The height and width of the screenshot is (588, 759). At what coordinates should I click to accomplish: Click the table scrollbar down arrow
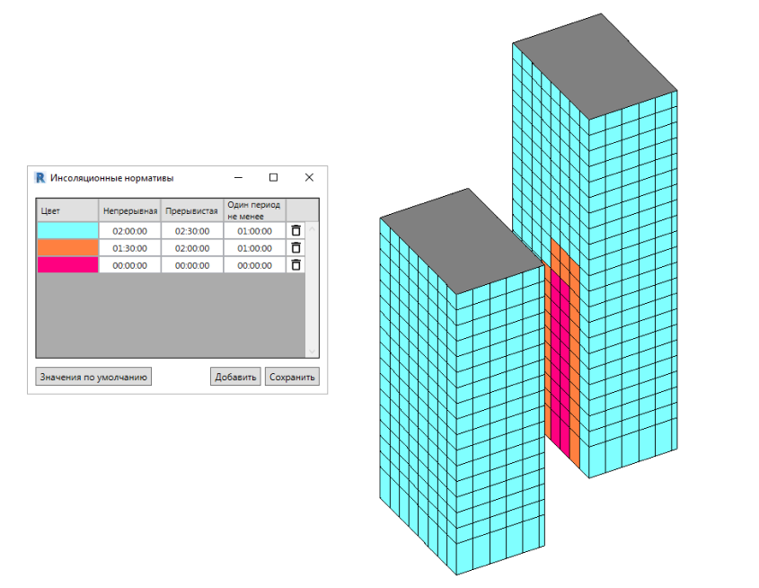click(x=313, y=351)
